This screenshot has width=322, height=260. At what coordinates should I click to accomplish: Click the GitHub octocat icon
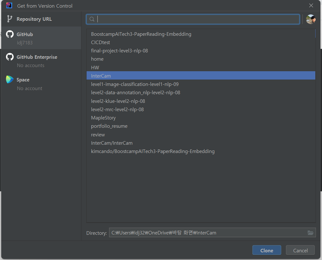coord(10,34)
